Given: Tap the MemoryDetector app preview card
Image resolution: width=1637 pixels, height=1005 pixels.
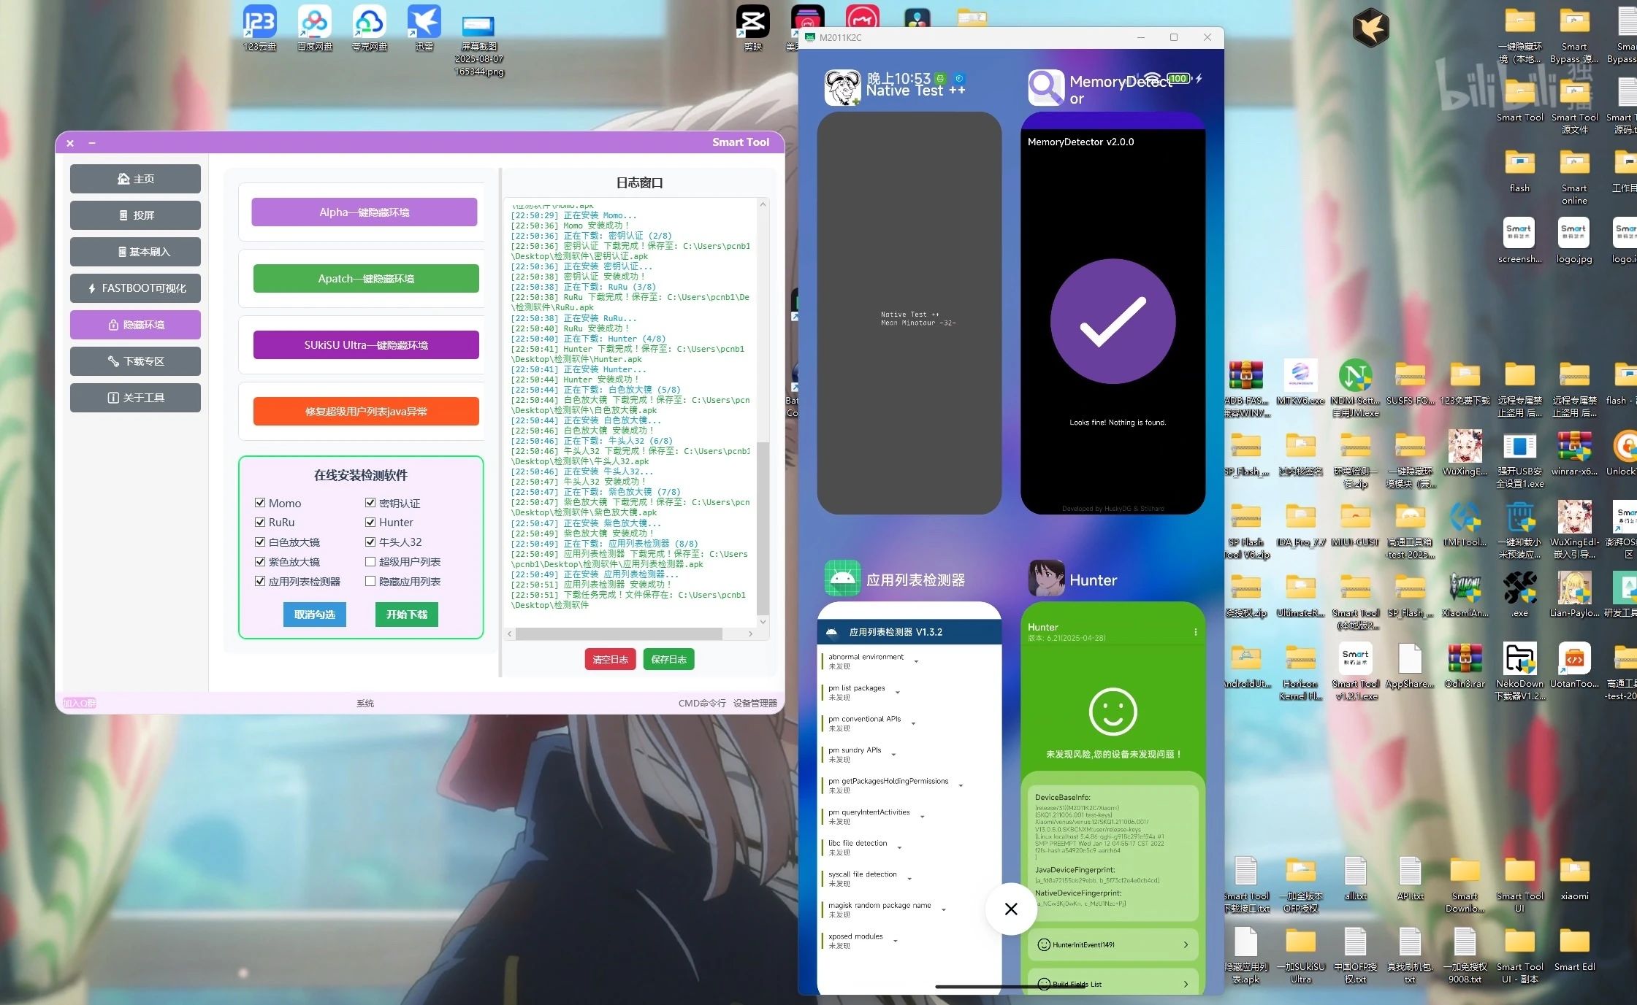Looking at the screenshot, I should (1113, 313).
